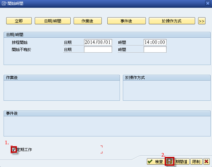212x167 pixels.
Task: Click the 定期工作 label text
Action: (24, 150)
